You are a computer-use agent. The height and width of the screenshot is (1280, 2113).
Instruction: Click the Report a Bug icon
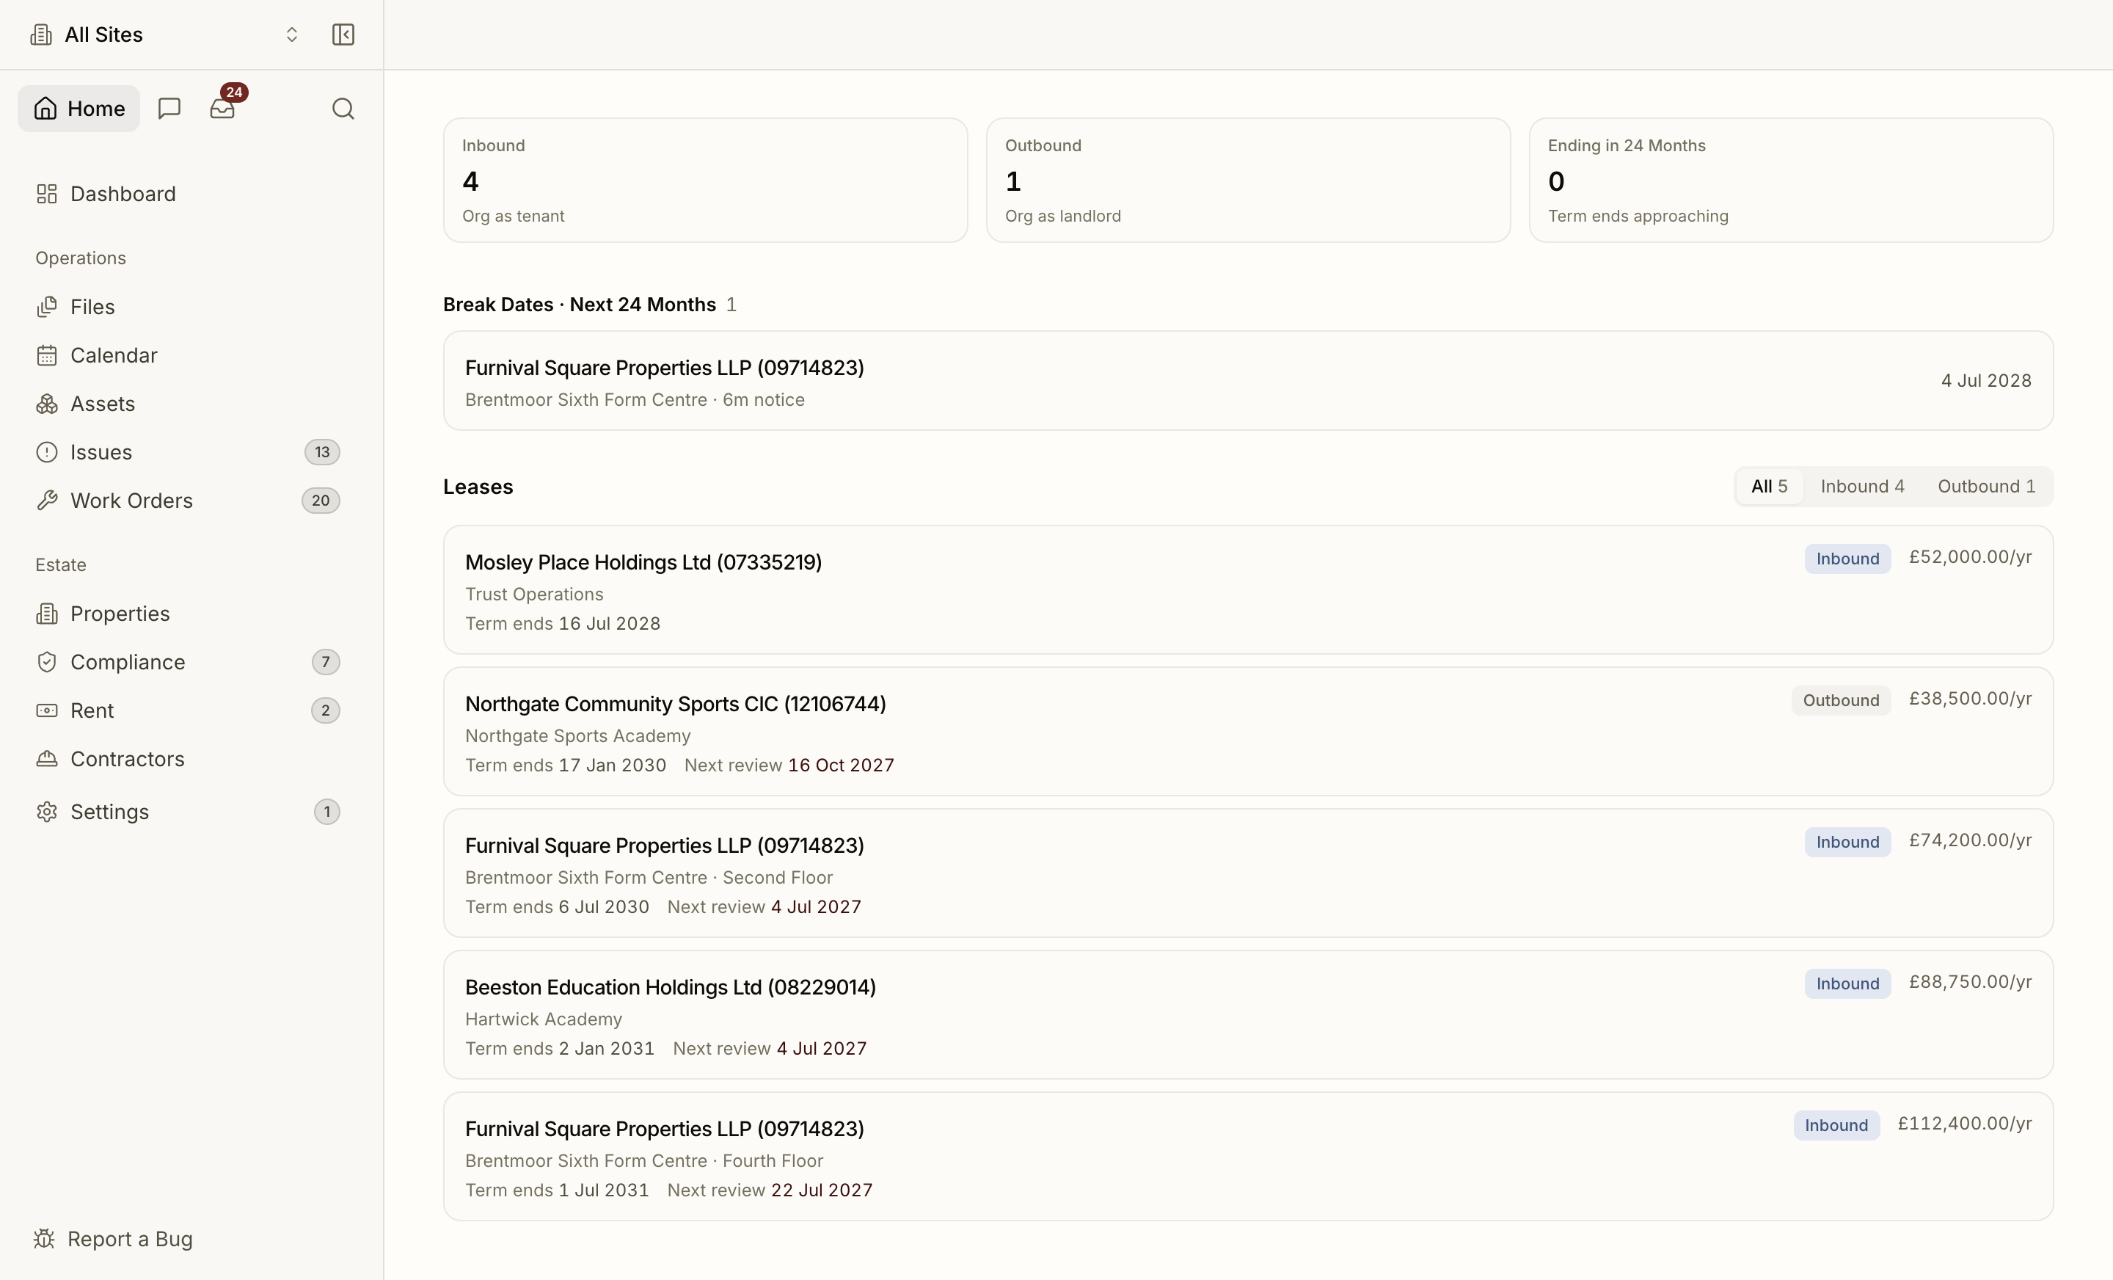click(x=45, y=1239)
